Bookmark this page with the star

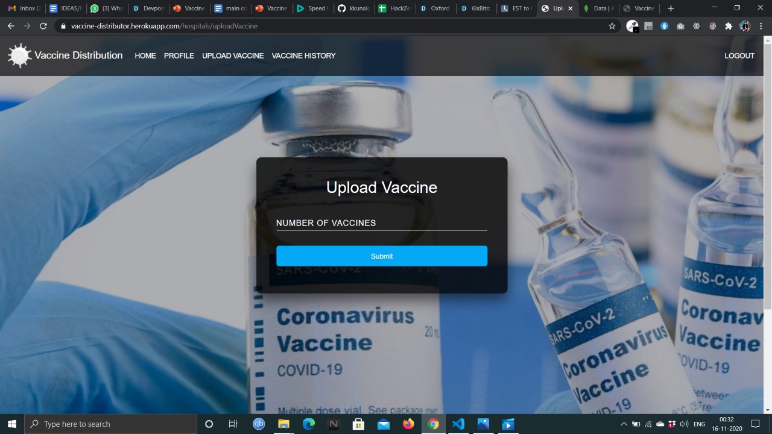point(612,26)
